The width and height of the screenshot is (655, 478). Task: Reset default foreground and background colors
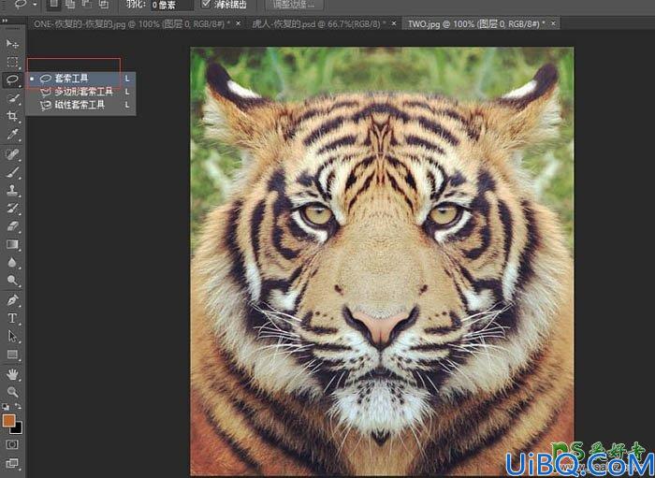point(5,406)
